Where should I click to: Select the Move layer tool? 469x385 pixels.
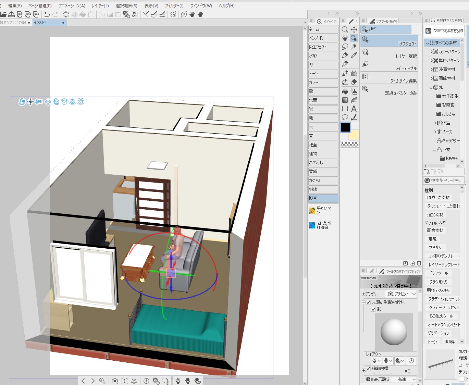(354, 29)
